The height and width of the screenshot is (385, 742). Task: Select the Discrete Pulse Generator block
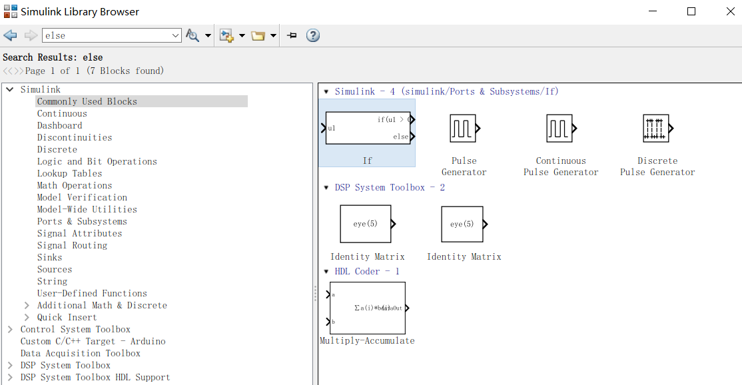point(657,128)
